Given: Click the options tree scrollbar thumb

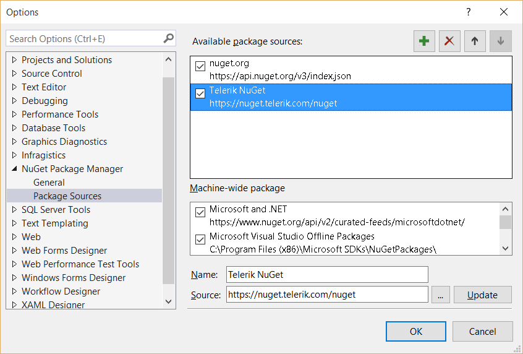Looking at the screenshot, I should pyautogui.click(x=168, y=180).
